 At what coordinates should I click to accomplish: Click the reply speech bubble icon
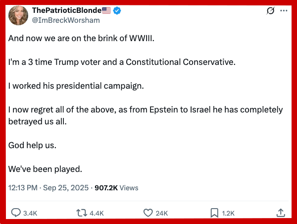(x=16, y=213)
